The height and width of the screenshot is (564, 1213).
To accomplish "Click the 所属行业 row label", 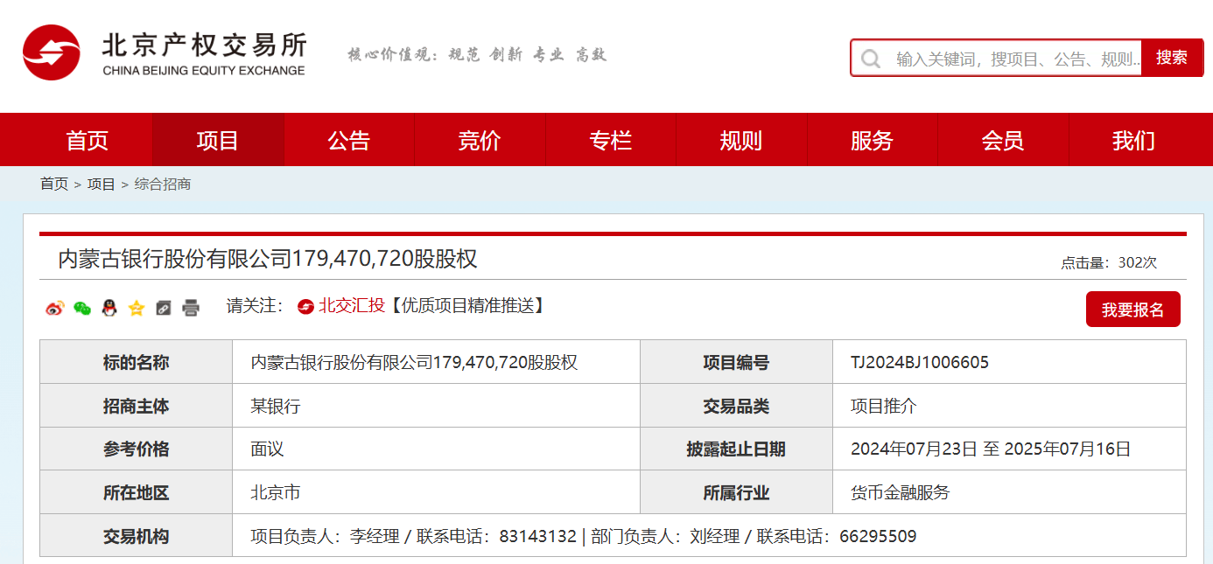I will [736, 493].
